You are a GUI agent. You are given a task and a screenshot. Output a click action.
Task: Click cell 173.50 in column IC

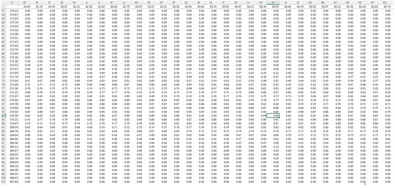pyautogui.click(x=12, y=30)
